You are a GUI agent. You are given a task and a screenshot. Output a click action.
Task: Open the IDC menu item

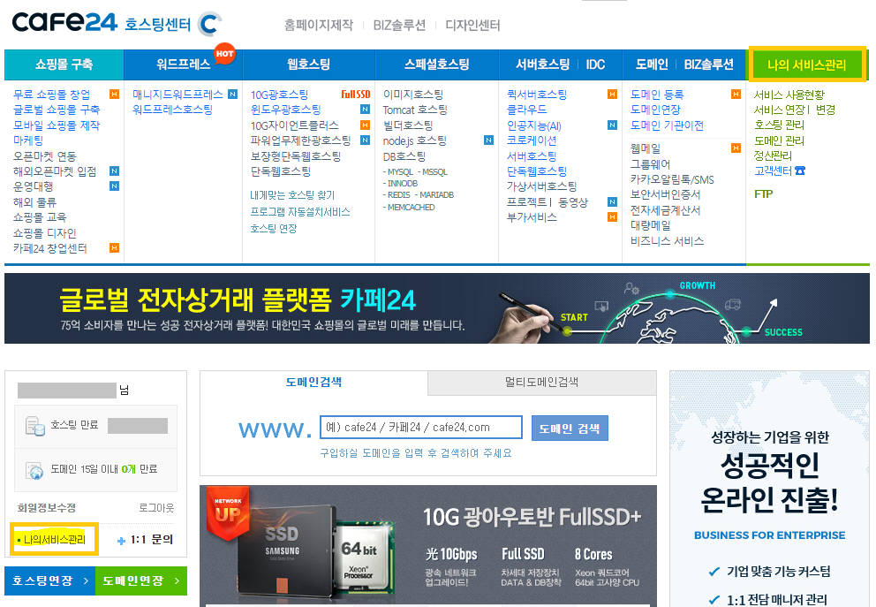coord(595,64)
